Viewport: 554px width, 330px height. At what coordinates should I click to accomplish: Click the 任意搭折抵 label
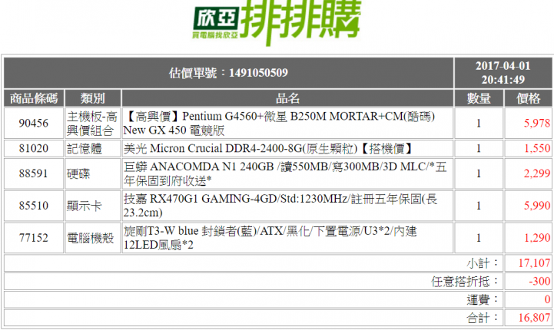tap(465, 282)
